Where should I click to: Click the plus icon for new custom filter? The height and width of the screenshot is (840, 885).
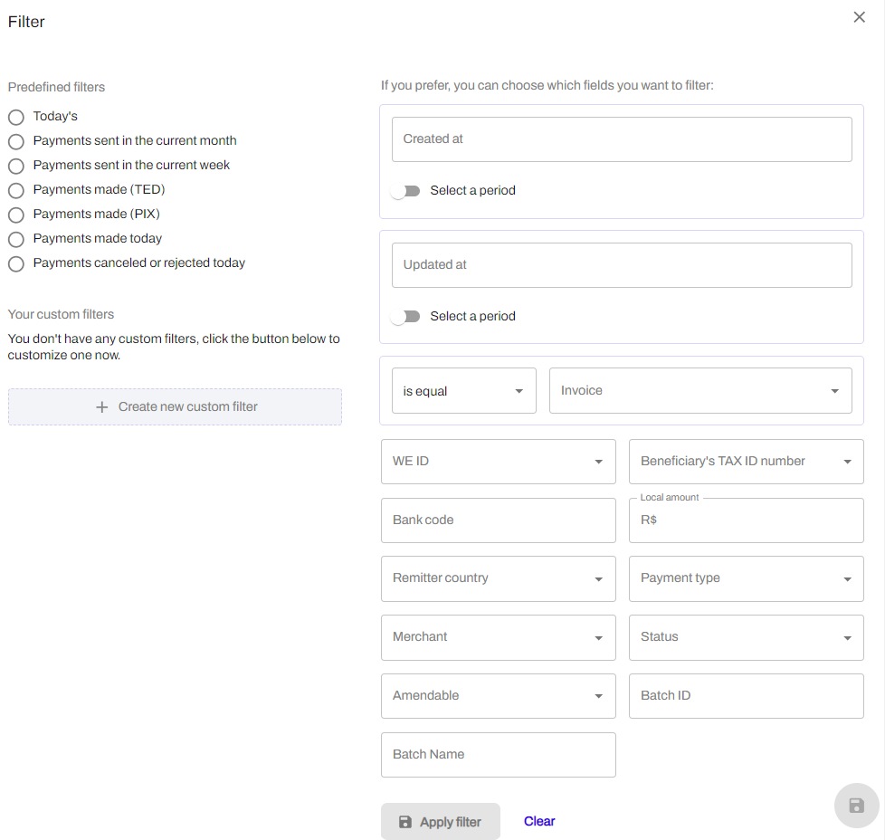pyautogui.click(x=101, y=407)
